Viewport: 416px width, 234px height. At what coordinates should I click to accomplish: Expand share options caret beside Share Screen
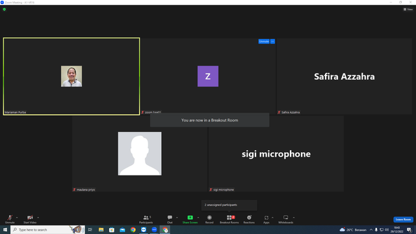(198, 218)
